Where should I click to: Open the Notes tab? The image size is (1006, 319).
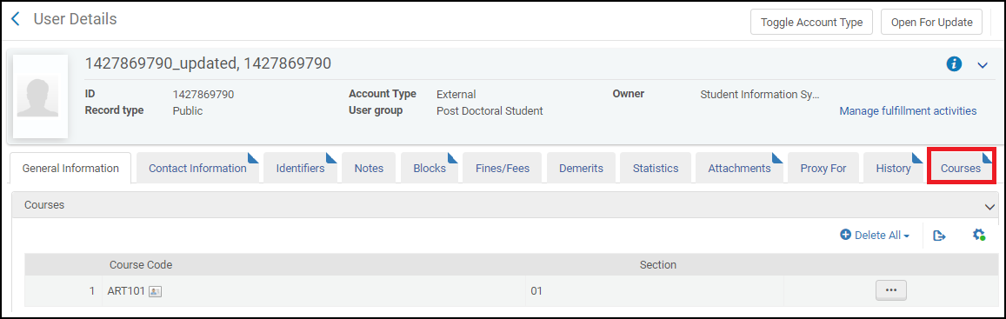tap(369, 168)
